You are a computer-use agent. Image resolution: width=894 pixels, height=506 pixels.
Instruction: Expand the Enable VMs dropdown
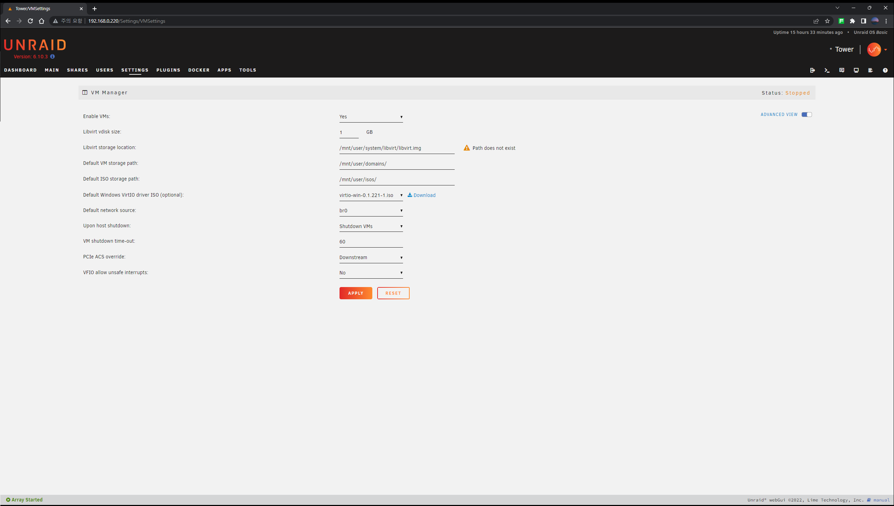[x=371, y=117]
